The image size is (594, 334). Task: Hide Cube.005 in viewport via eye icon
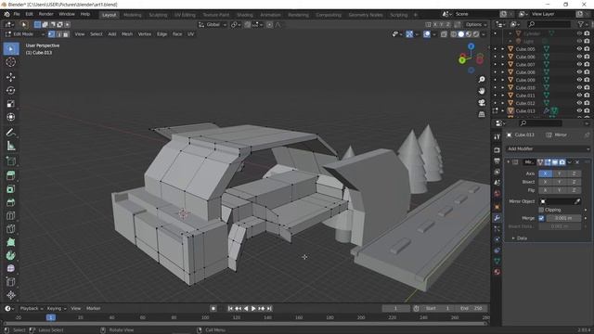(579, 49)
